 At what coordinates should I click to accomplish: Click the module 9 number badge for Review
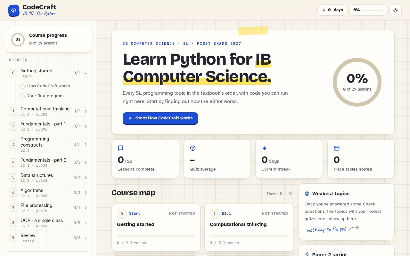point(13,238)
